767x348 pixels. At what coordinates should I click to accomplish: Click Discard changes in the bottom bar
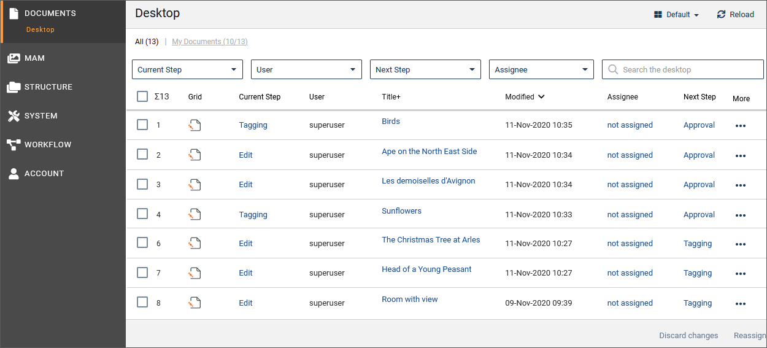pos(688,336)
